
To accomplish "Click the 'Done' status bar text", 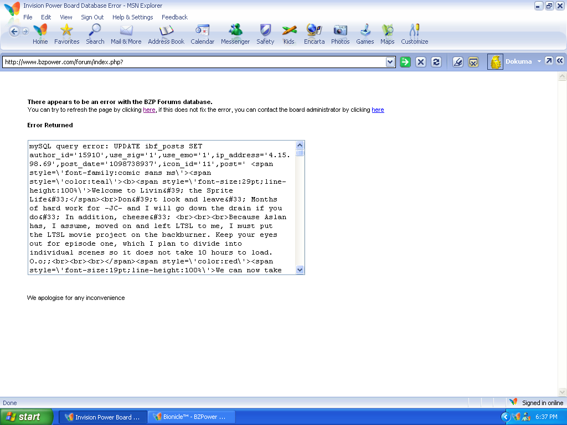I will click(10, 403).
